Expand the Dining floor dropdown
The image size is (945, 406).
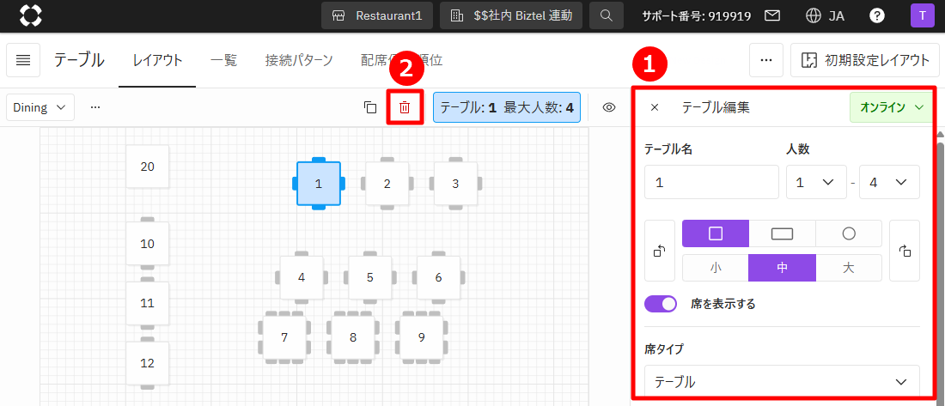click(40, 107)
